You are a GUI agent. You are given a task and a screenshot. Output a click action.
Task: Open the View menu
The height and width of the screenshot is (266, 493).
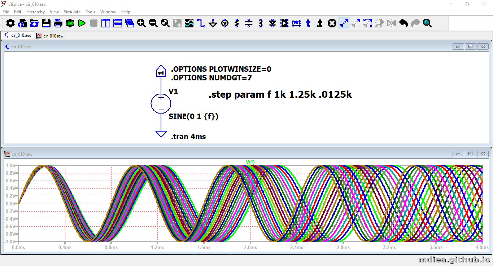tap(54, 12)
